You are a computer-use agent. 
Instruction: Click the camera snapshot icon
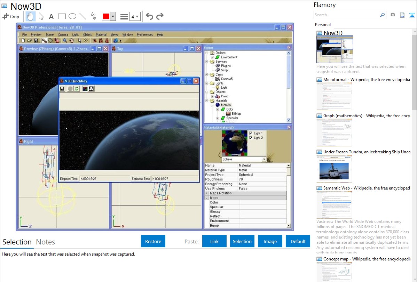[x=393, y=15]
